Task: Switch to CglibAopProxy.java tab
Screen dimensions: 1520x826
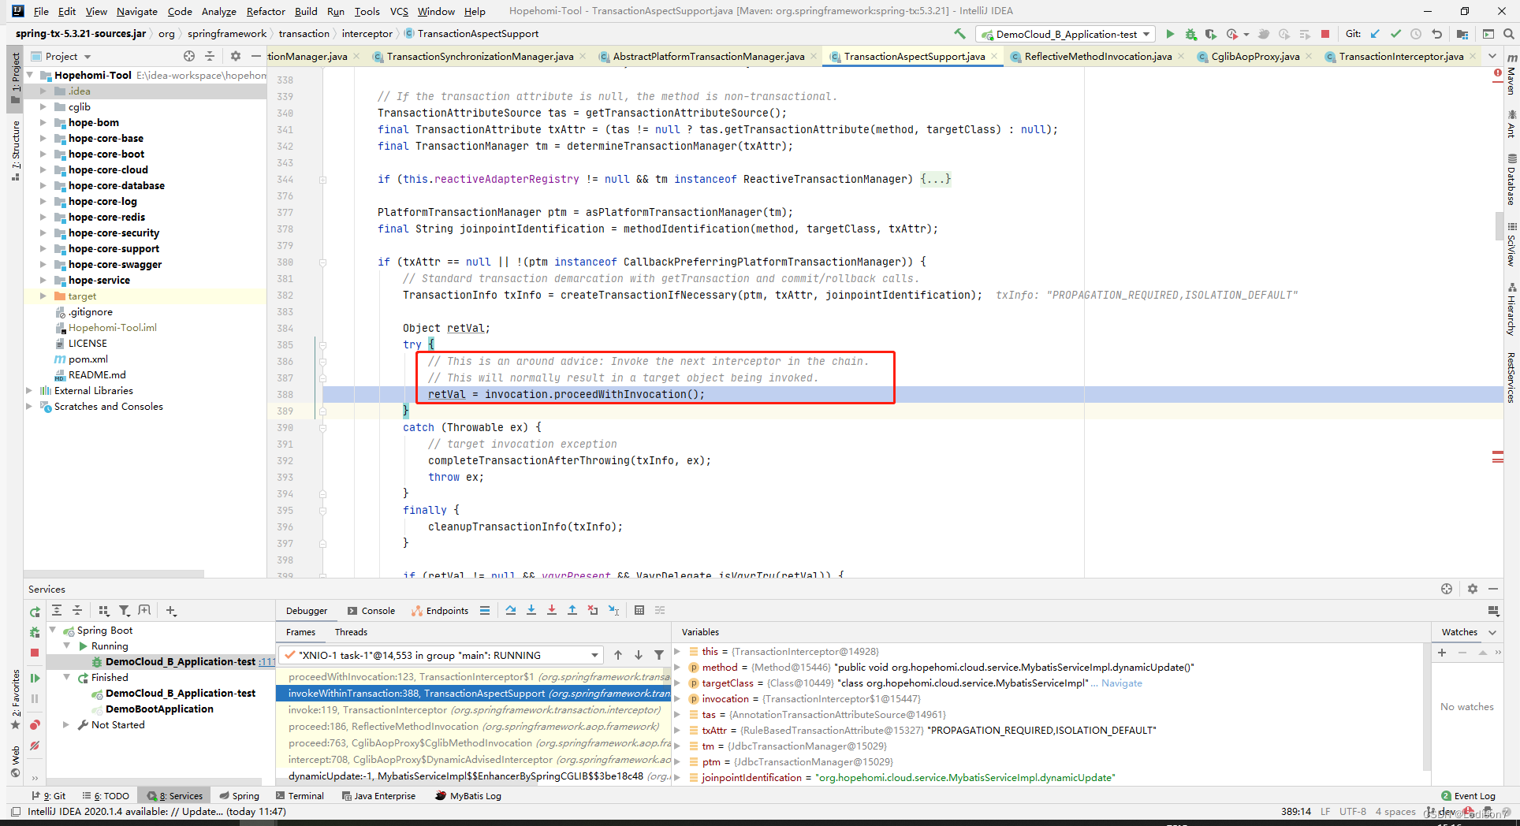Action: [x=1254, y=56]
